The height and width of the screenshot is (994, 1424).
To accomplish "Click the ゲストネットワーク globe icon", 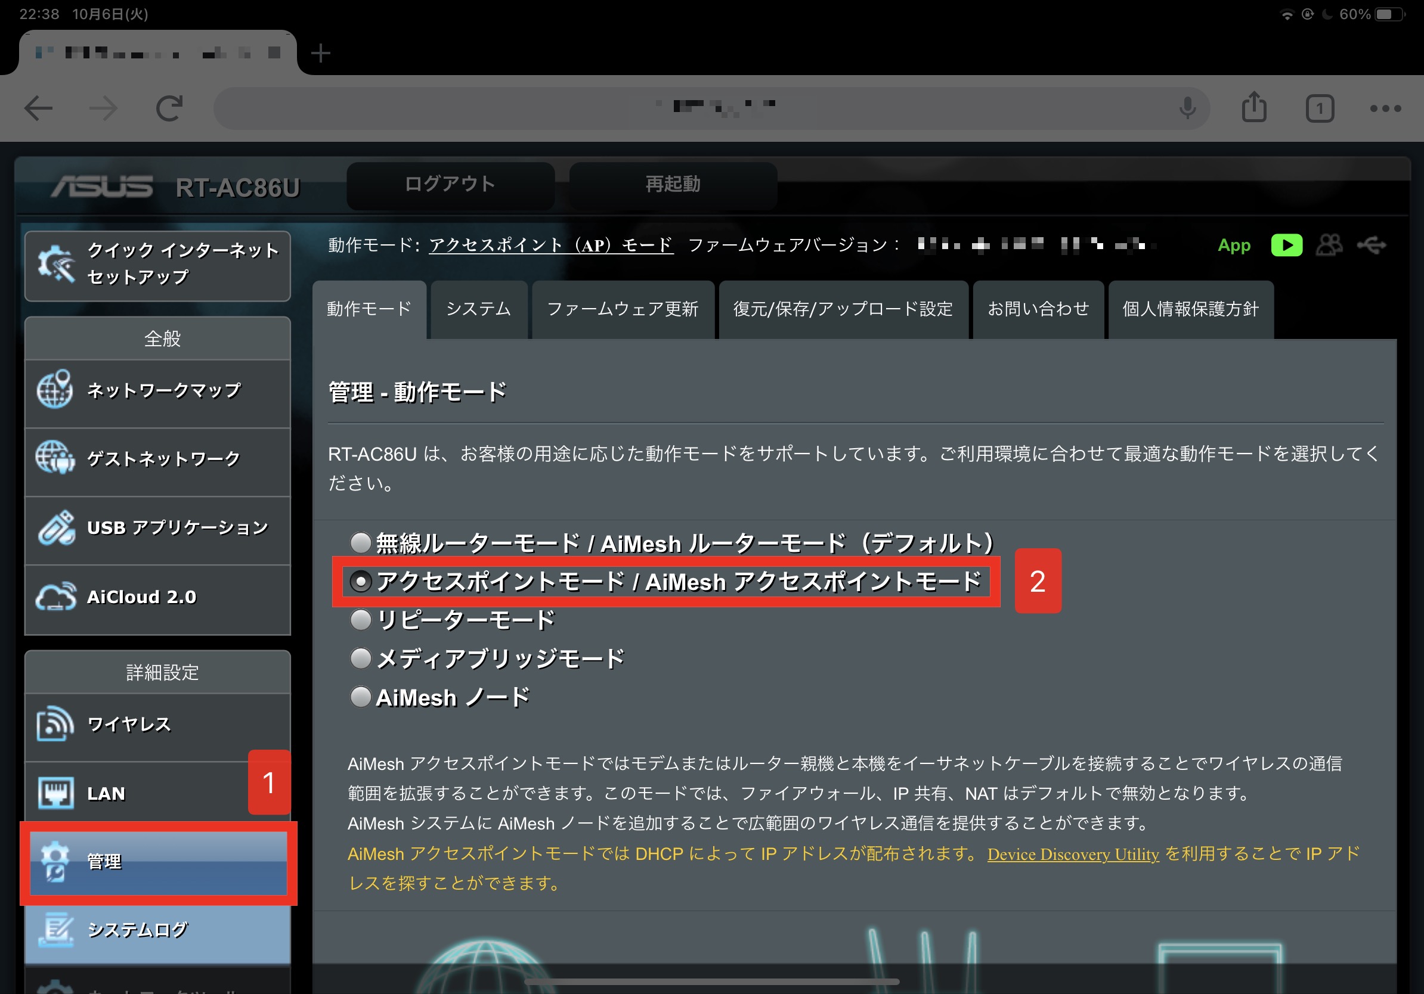I will [55, 458].
